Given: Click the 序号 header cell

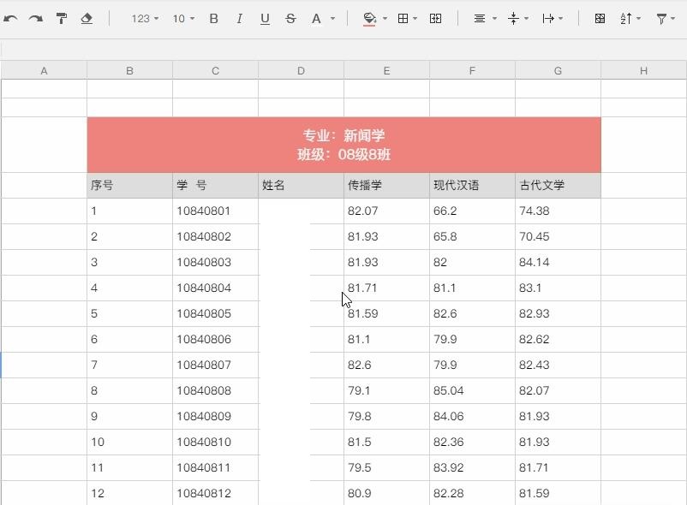Looking at the screenshot, I should click(129, 185).
